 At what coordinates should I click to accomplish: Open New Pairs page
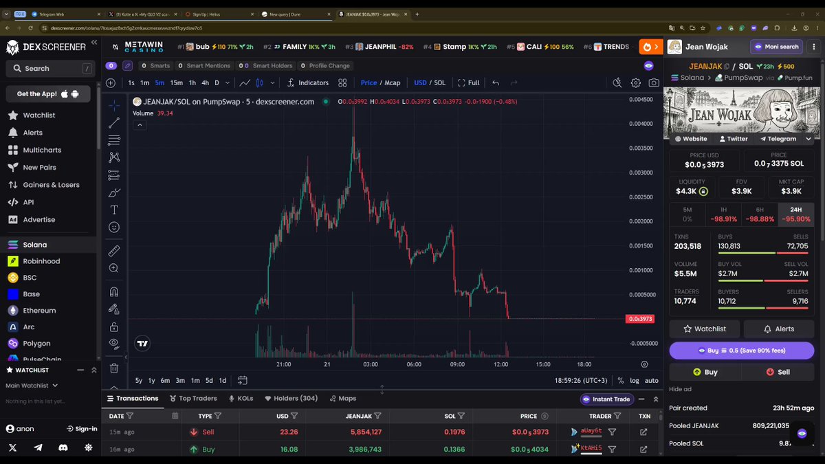tap(32, 167)
